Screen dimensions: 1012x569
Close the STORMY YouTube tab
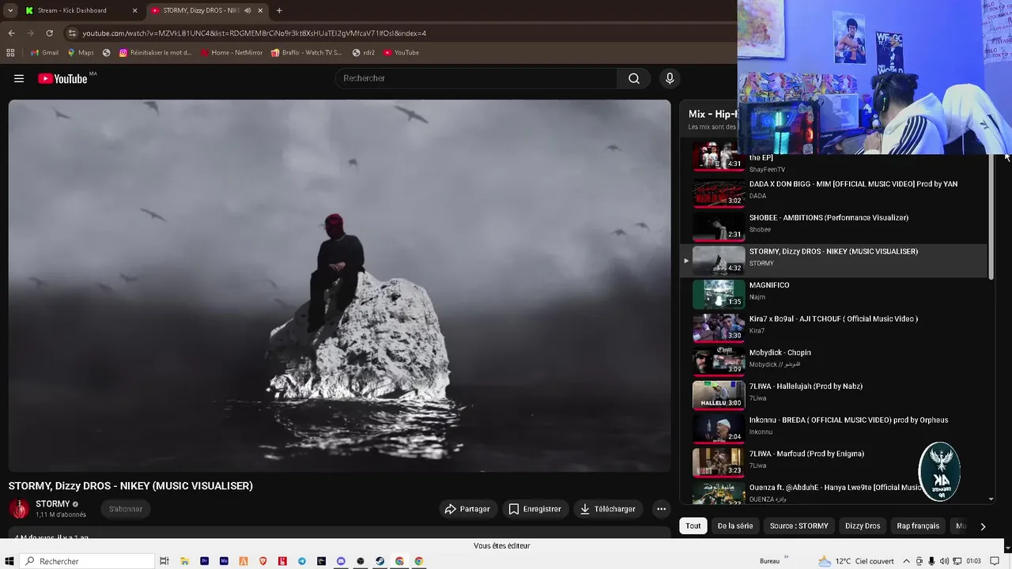point(260,11)
